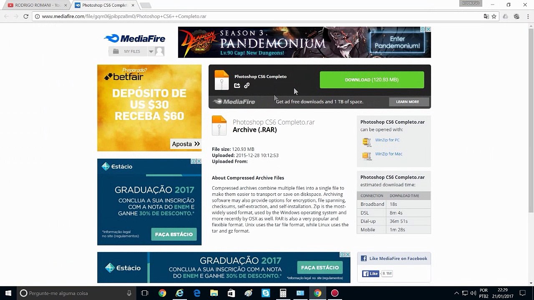Click the browser back arrow
Screen dimensions: 534x300
6,16
